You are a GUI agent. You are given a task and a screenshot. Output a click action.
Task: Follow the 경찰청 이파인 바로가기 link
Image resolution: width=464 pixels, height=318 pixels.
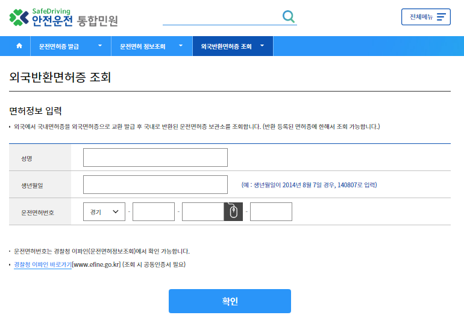(43, 264)
